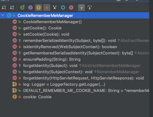153x117 pixels.
Task: Select the CookieRememberMeManager() constructor
Action: click(52, 22)
